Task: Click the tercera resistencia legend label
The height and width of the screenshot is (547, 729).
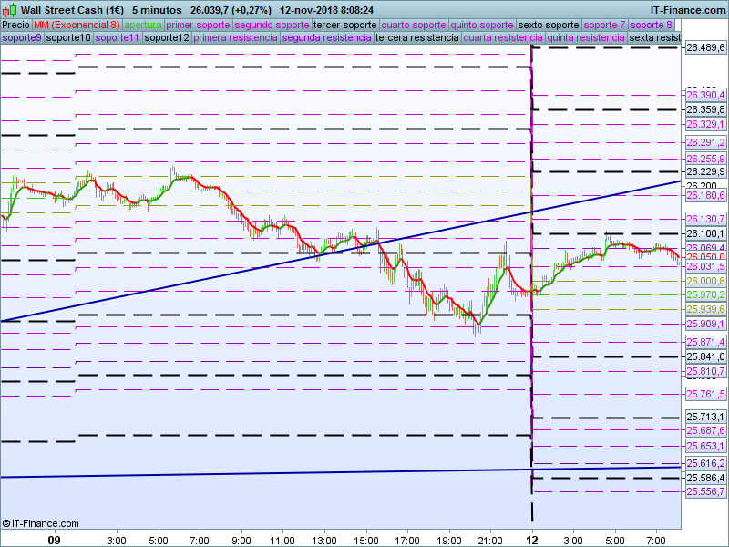Action: (416, 38)
